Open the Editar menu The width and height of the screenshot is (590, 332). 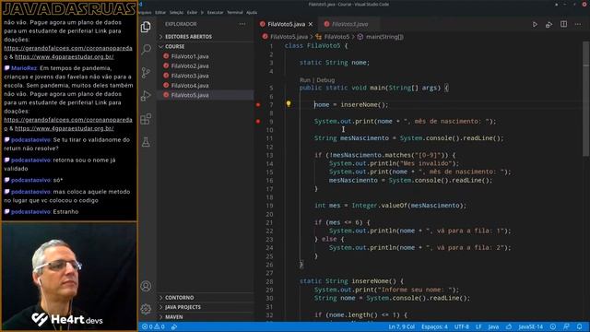160,12
